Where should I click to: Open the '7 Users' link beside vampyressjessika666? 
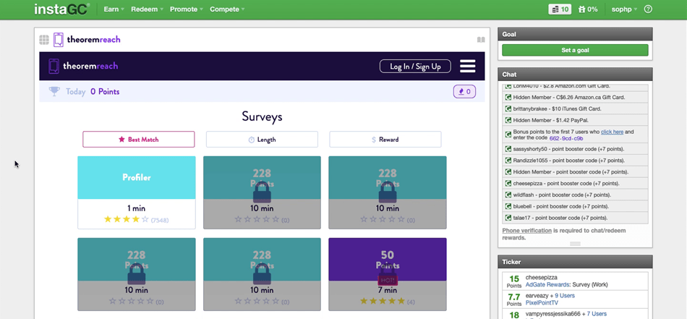coord(597,314)
